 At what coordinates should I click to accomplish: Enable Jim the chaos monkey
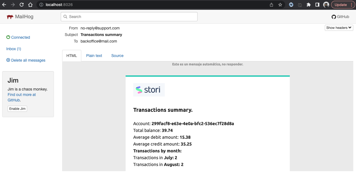click(x=17, y=108)
